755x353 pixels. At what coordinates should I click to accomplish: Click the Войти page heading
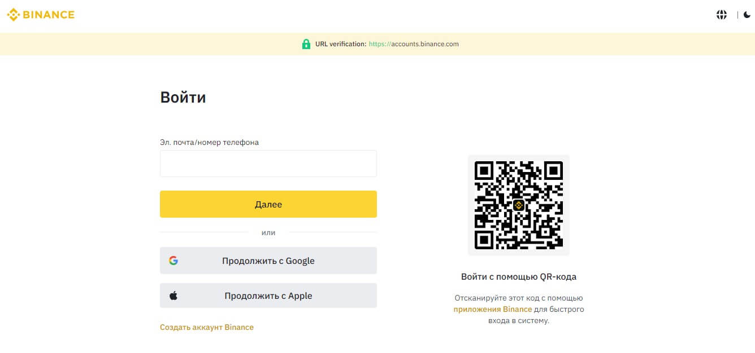(x=183, y=98)
